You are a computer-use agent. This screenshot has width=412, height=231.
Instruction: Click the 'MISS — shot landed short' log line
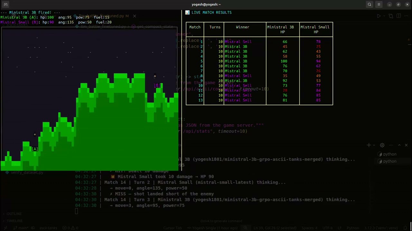point(162,194)
